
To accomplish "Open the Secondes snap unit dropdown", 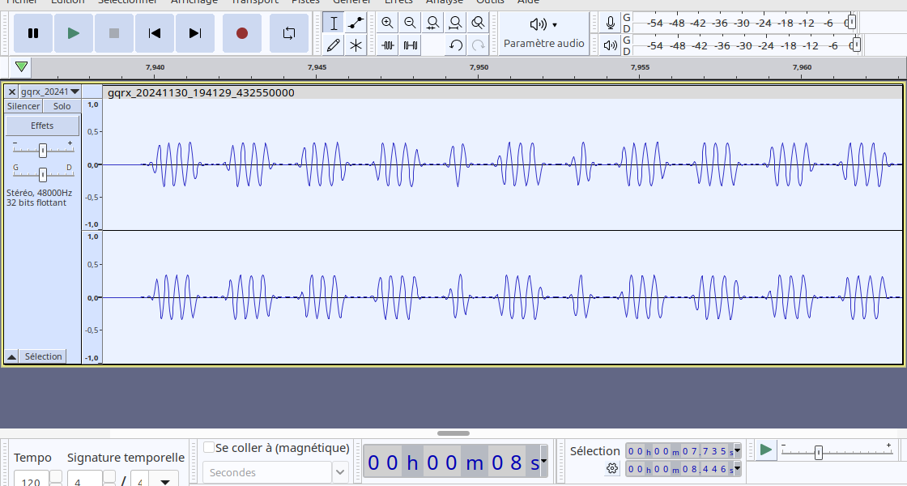I will coord(340,473).
